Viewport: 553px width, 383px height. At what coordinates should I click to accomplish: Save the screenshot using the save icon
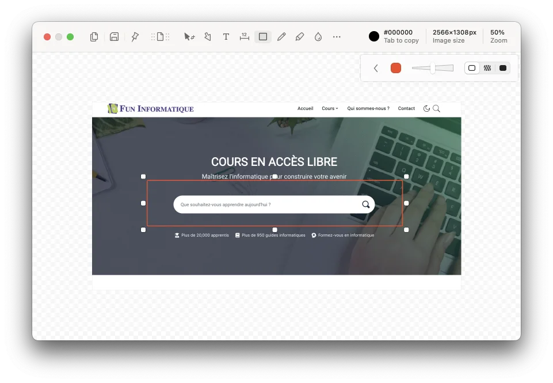(114, 36)
